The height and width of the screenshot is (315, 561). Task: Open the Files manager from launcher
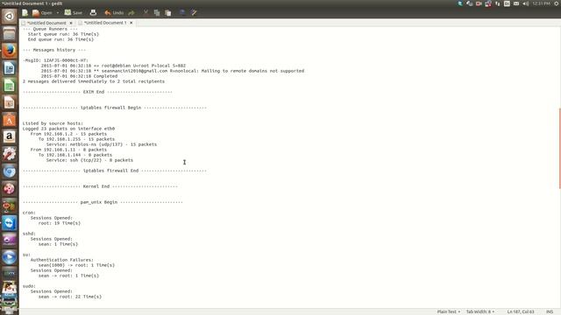pos(10,33)
